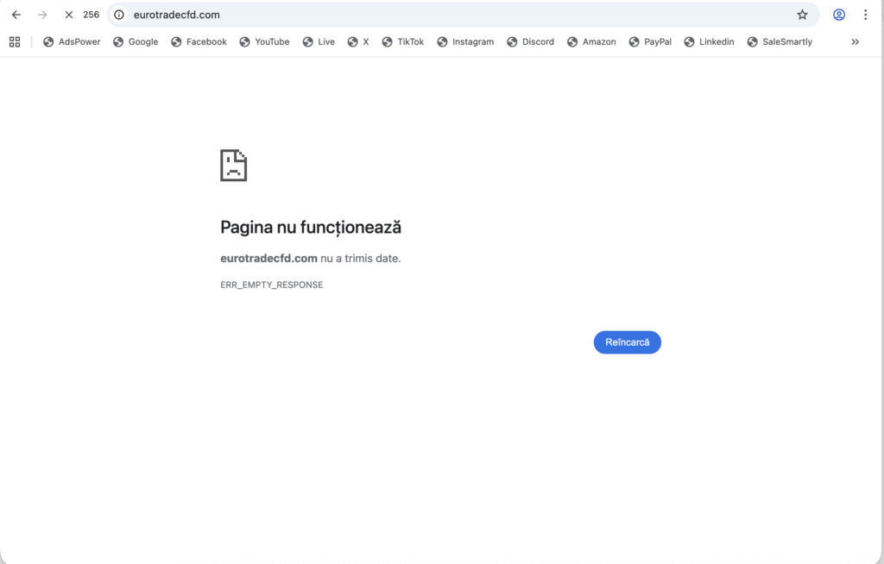Viewport: 884px width, 564px height.
Task: Open the AdsPower bookmark
Action: 72,41
